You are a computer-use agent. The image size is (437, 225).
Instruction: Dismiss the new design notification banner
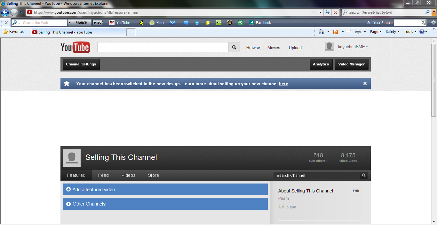point(365,83)
